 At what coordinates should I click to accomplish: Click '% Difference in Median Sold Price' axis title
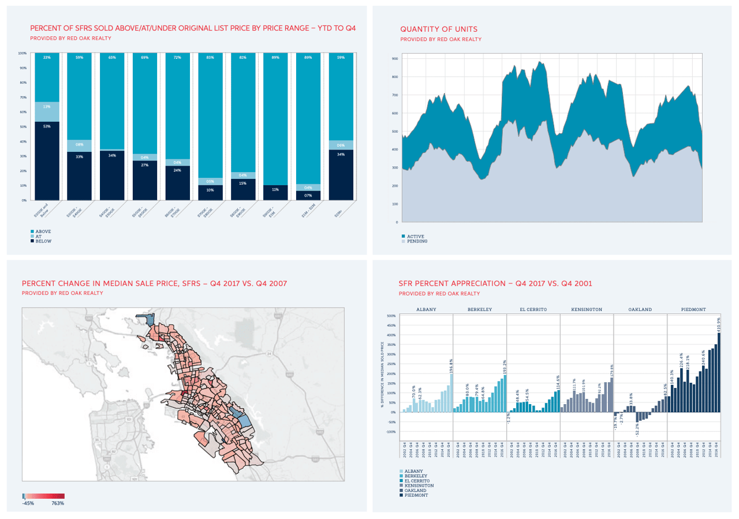(382, 375)
